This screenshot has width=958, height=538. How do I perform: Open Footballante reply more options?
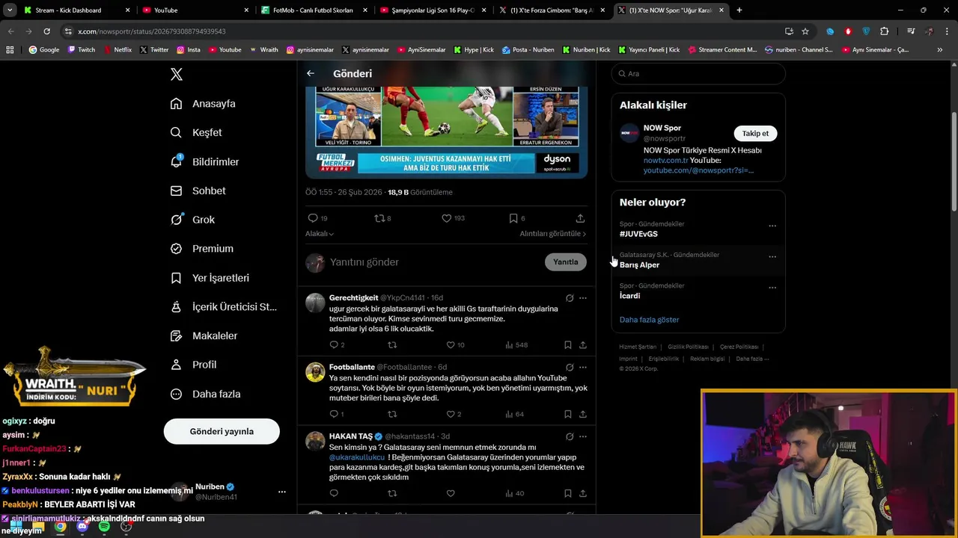pos(583,368)
